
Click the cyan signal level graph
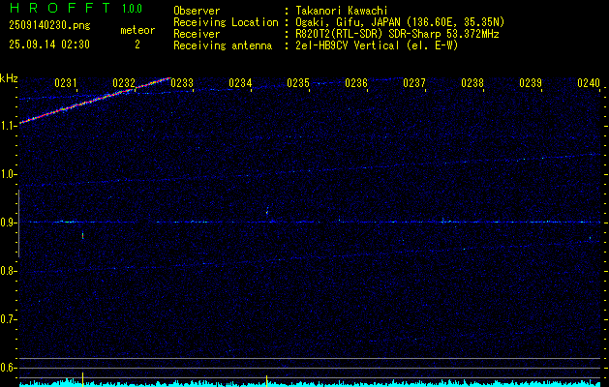310,383
